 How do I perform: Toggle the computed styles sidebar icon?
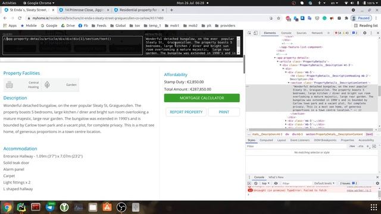374,146
